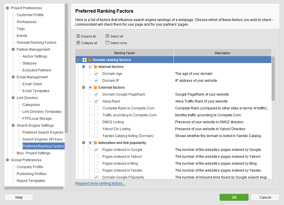Open Company Profile settings
The height and width of the screenshot is (205, 284).
pyautogui.click(x=30, y=167)
